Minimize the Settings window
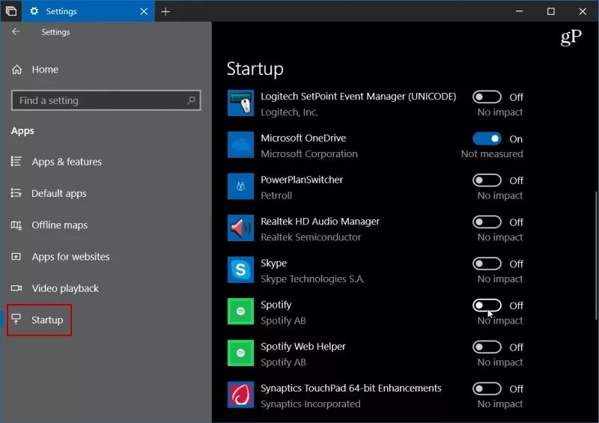Image resolution: width=599 pixels, height=423 pixels. click(x=519, y=11)
